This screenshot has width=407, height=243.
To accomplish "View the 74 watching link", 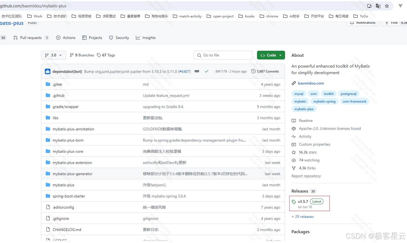I will tap(305, 160).
